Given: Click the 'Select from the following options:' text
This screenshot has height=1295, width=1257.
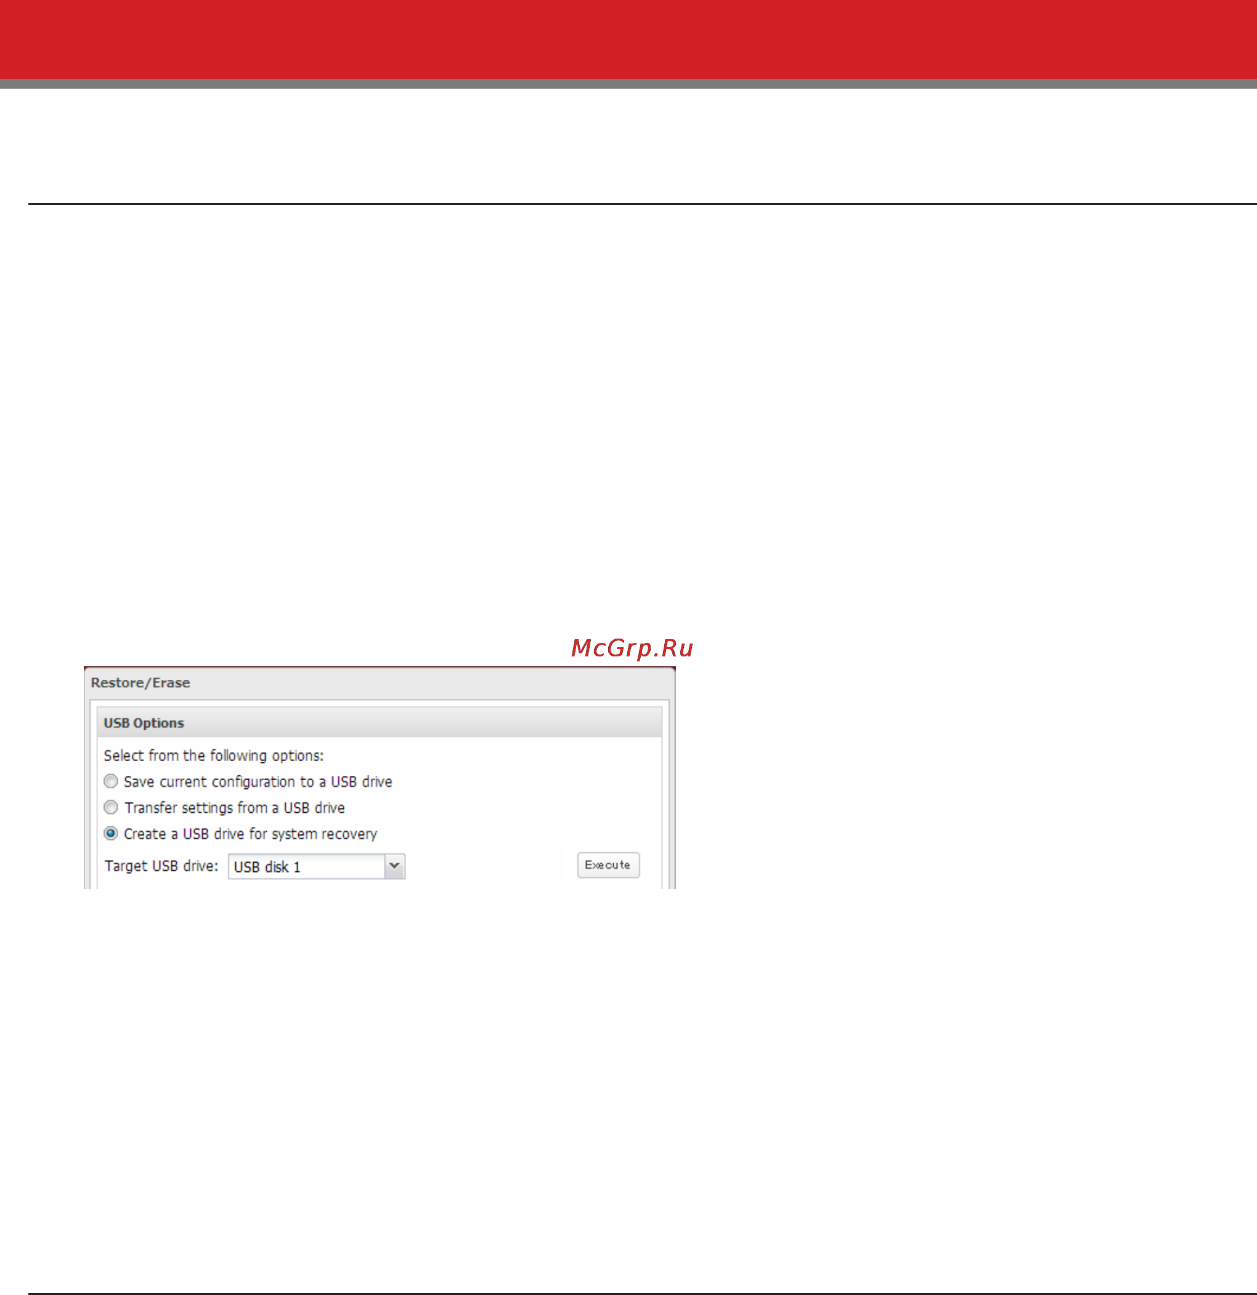Looking at the screenshot, I should pos(214,755).
